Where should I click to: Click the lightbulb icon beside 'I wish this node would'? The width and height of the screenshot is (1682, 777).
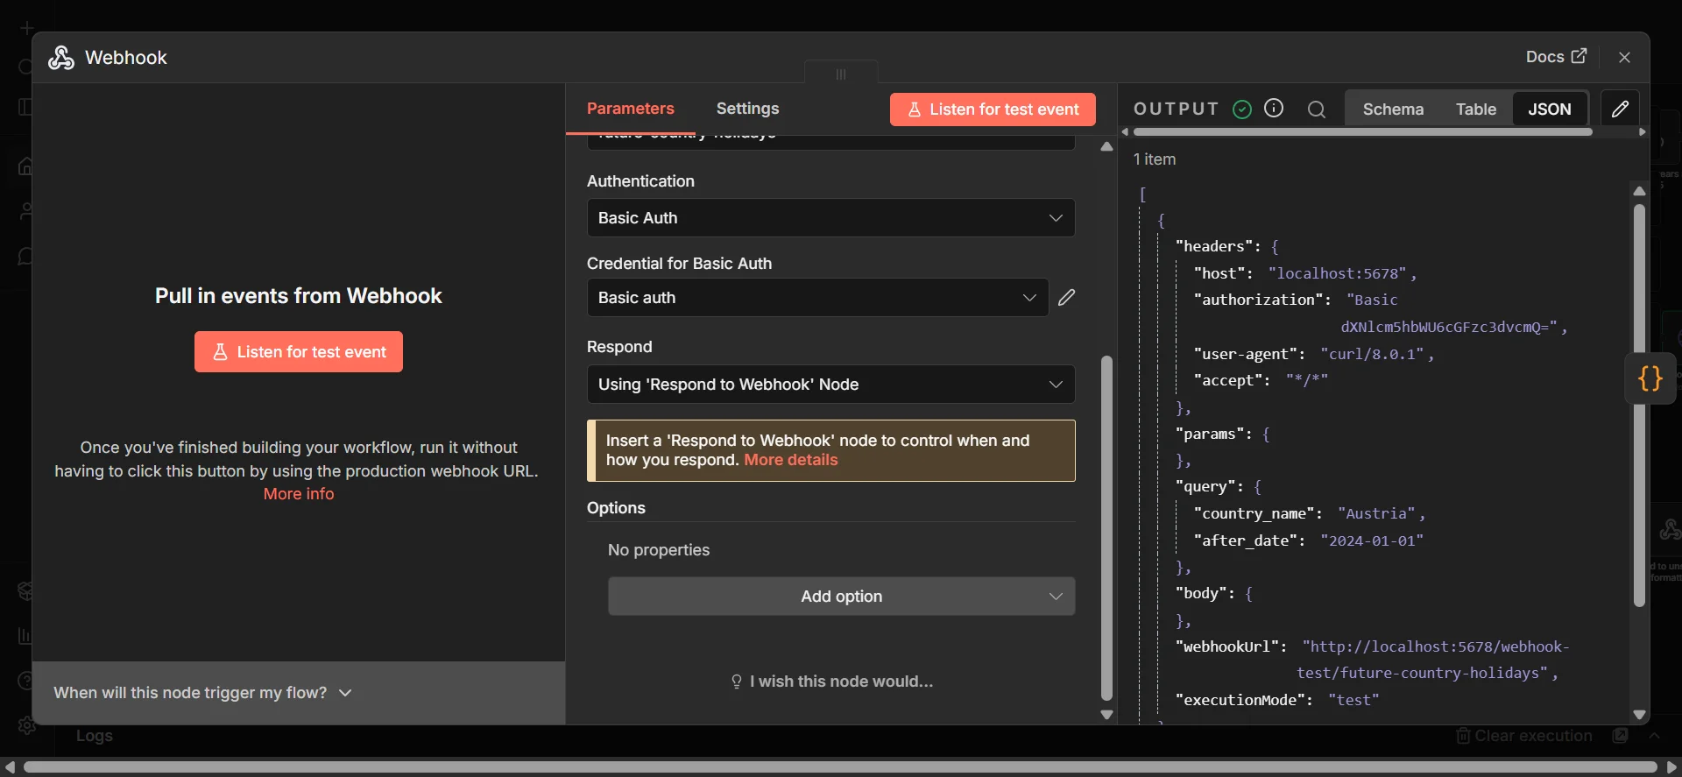[x=737, y=682]
